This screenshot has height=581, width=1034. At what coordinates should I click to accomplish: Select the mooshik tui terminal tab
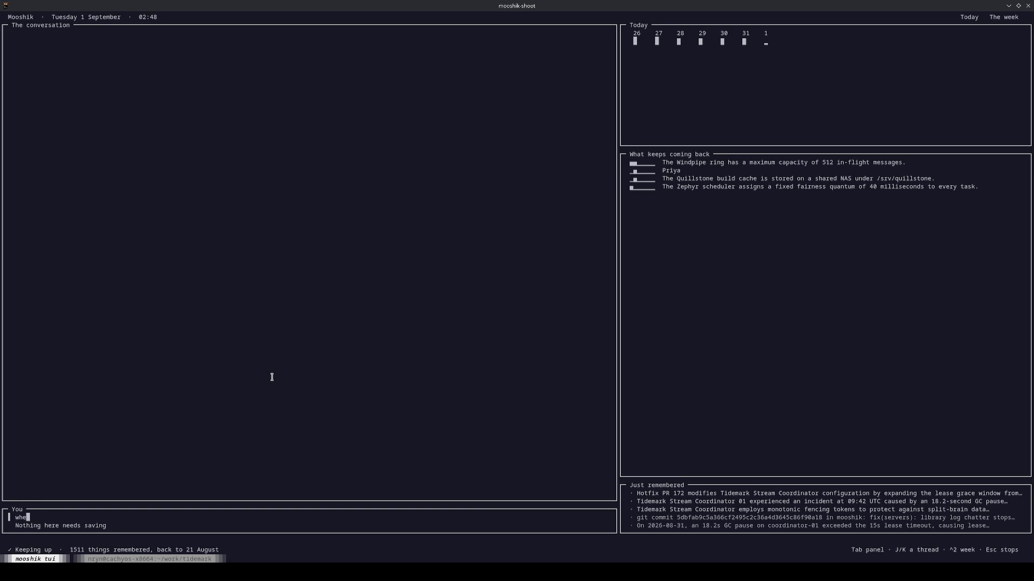coord(35,559)
